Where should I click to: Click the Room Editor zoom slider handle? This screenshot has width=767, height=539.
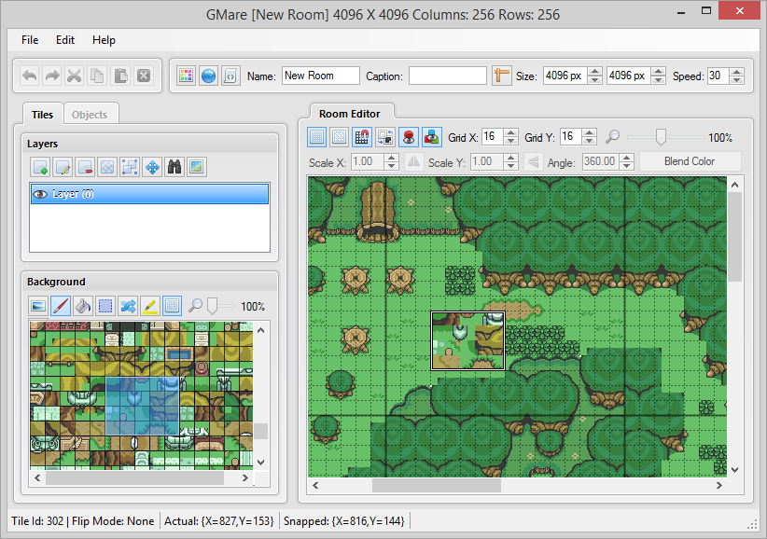tap(661, 137)
